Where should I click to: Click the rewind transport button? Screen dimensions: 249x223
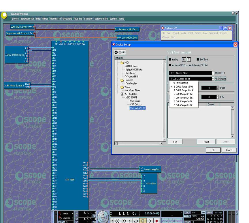coord(117,221)
